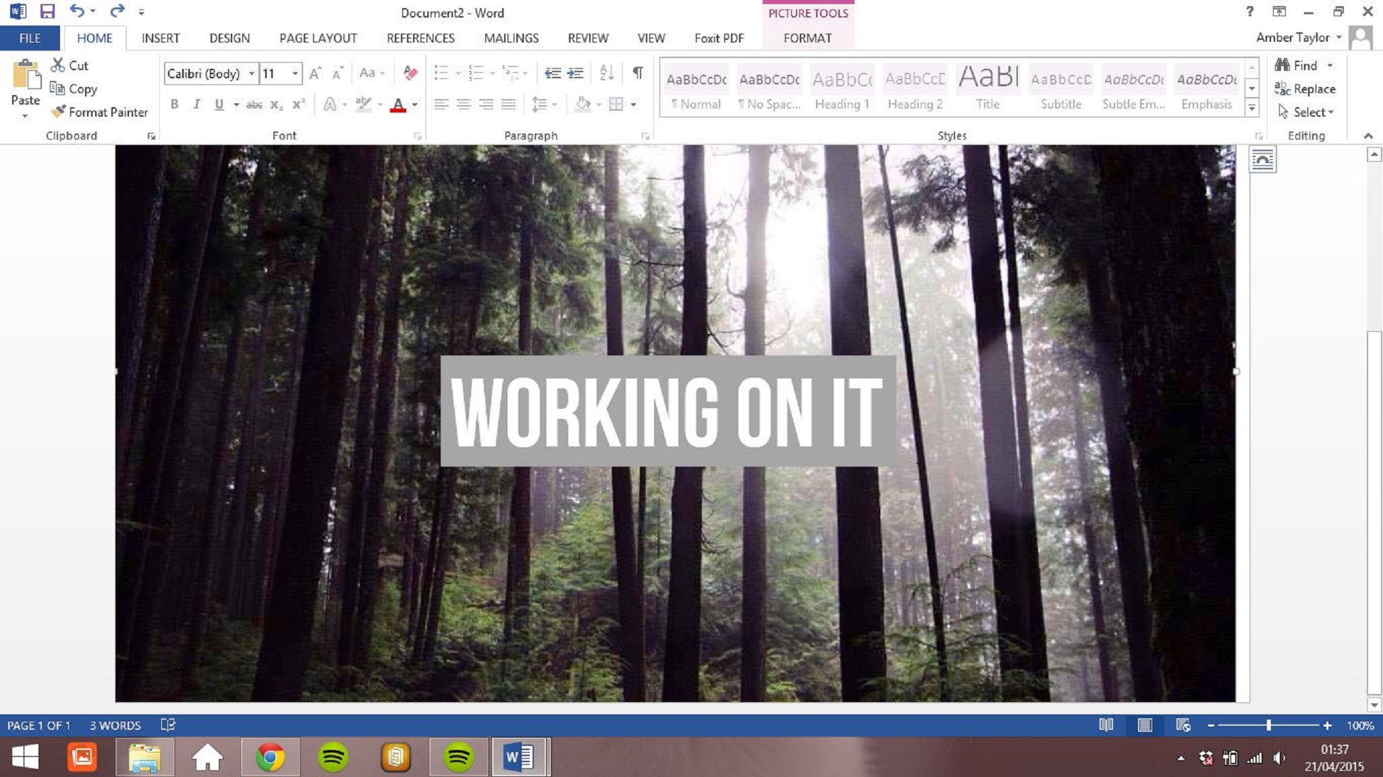Toggle Underline formatting
1383x777 pixels.
(219, 105)
